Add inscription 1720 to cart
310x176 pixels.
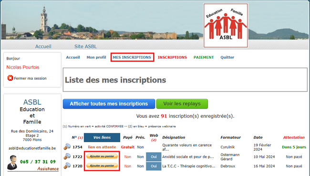click(x=102, y=166)
